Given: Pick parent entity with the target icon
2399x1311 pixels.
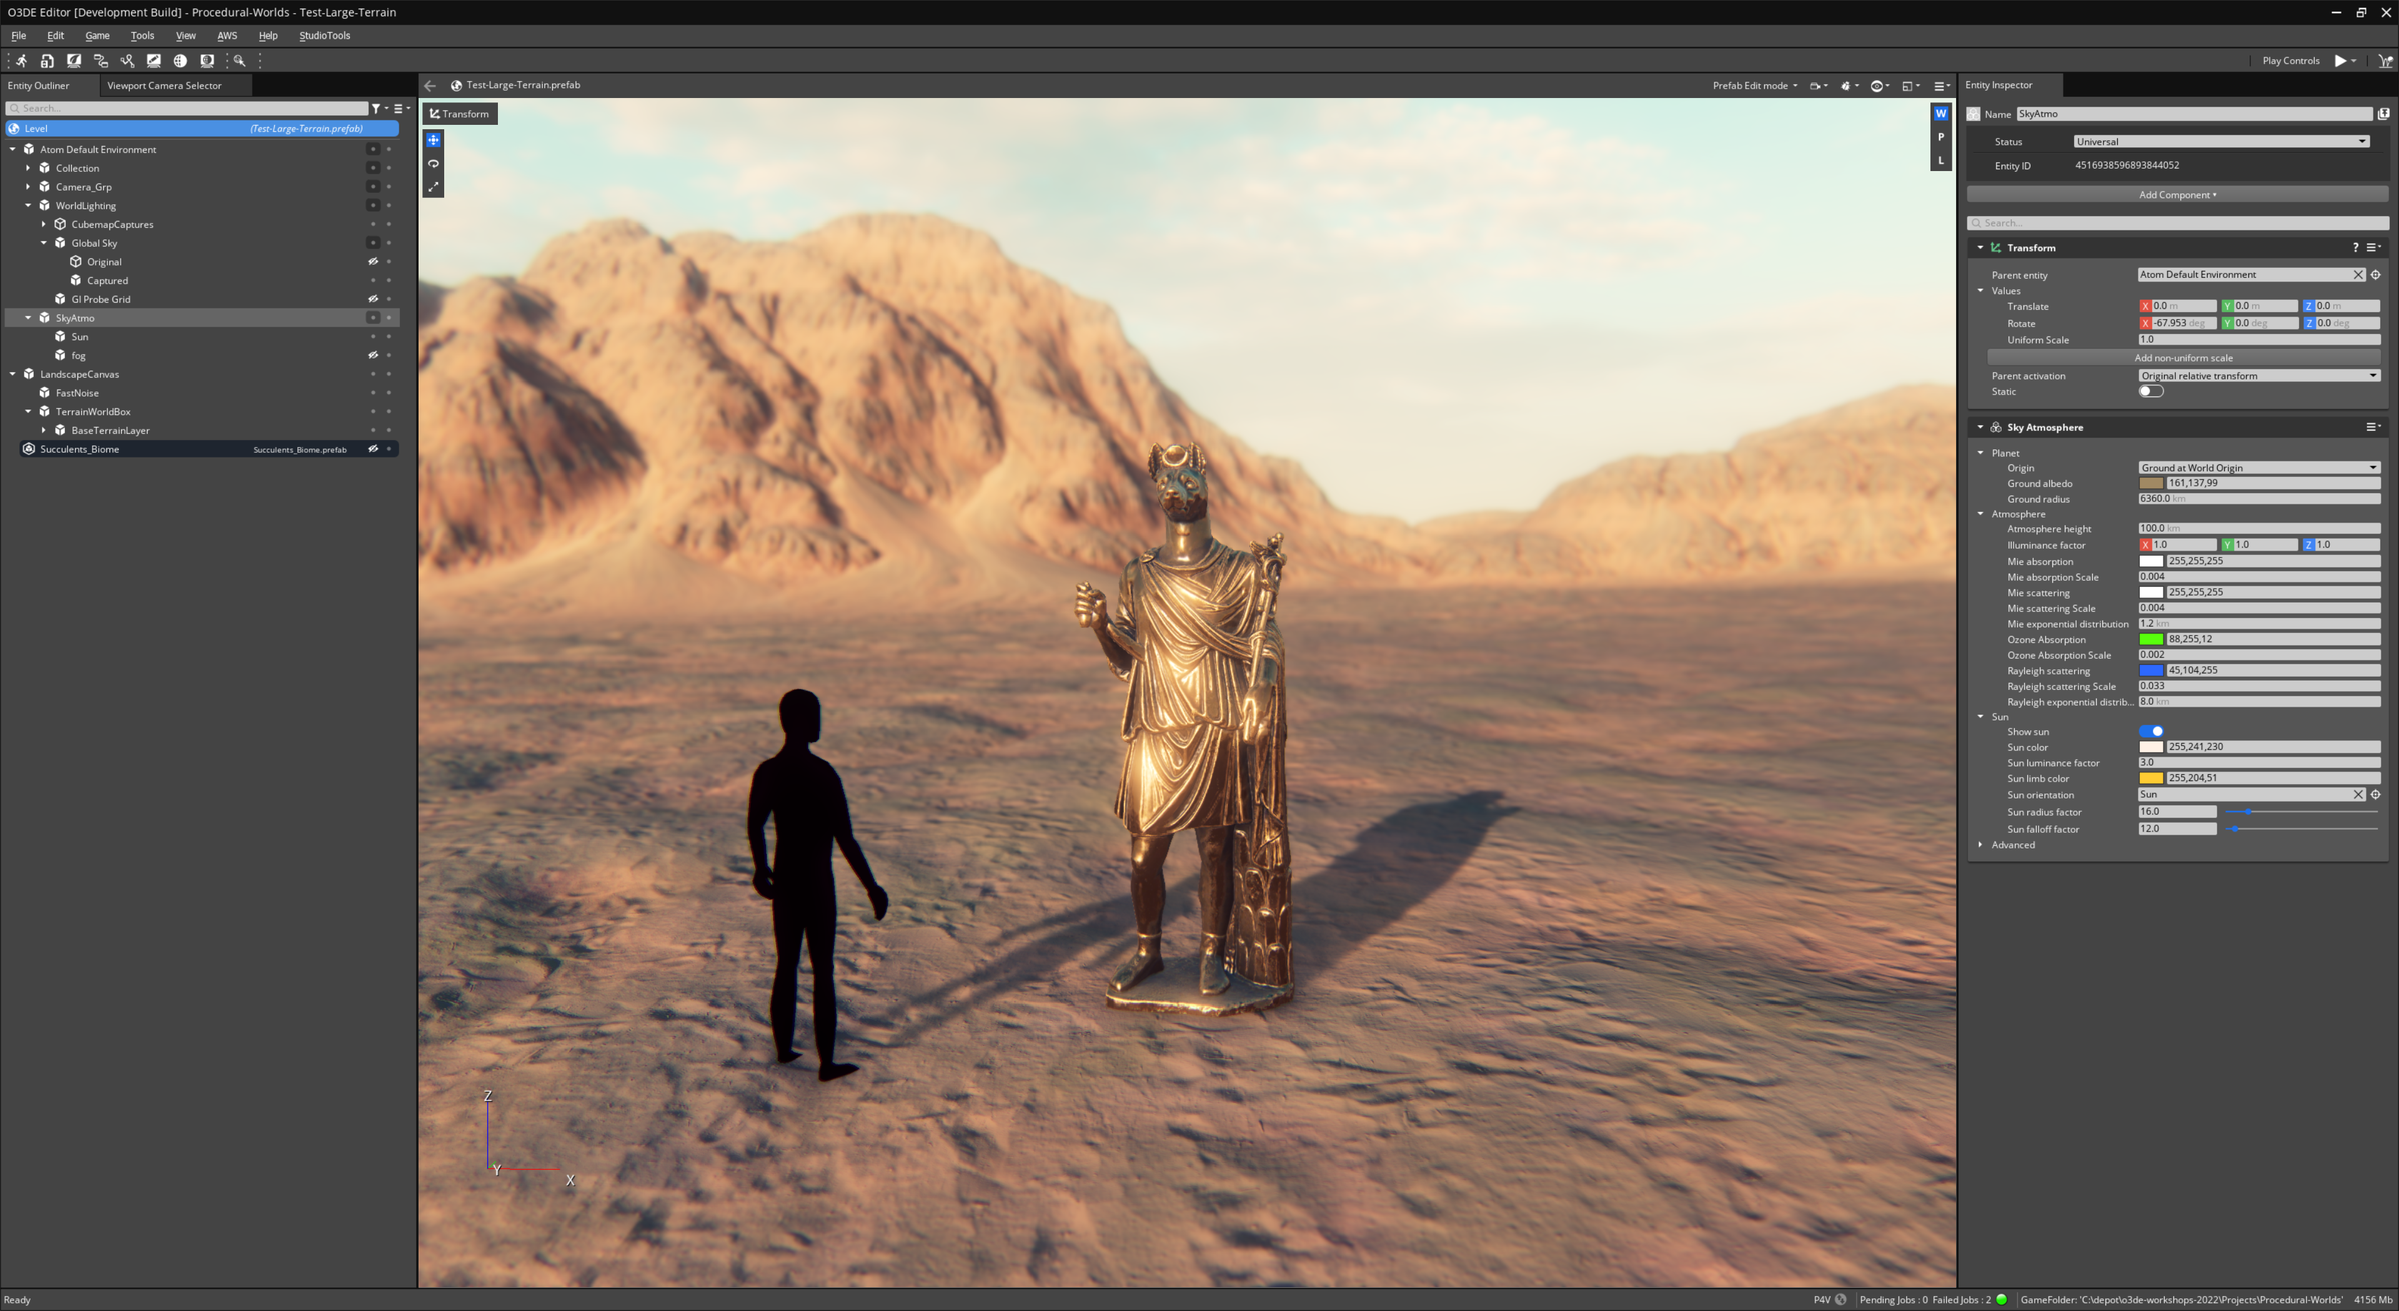Looking at the screenshot, I should point(2376,275).
